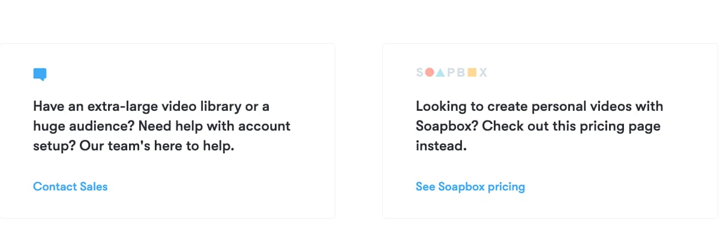The width and height of the screenshot is (720, 248).
Task: Click the teal triangle in Soapbox logo
Action: click(440, 72)
